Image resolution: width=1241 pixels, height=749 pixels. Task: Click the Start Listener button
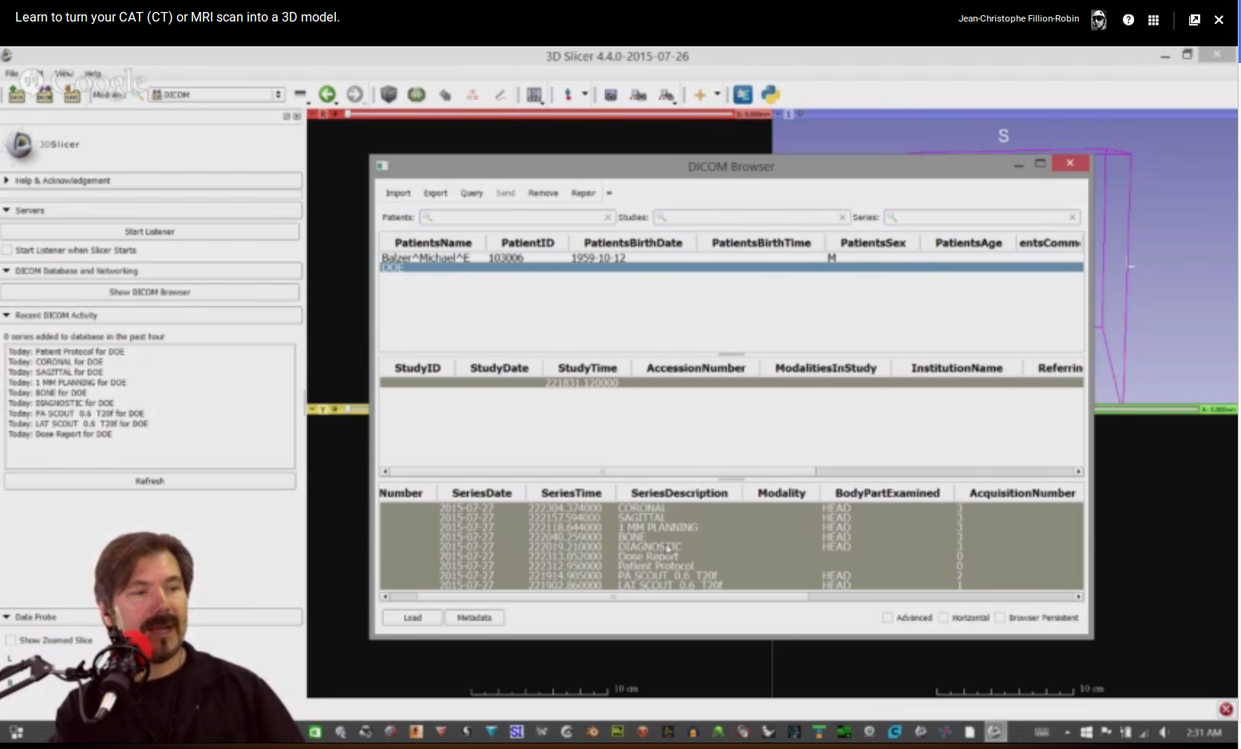click(150, 231)
